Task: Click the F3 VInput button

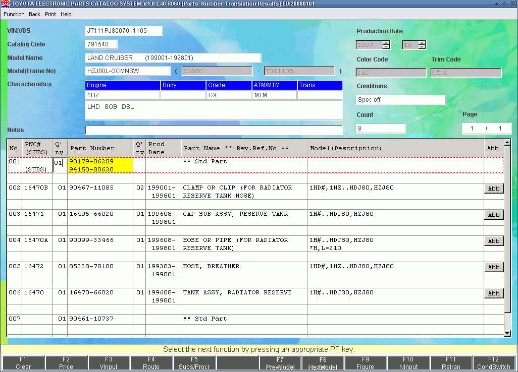Action: [109, 363]
